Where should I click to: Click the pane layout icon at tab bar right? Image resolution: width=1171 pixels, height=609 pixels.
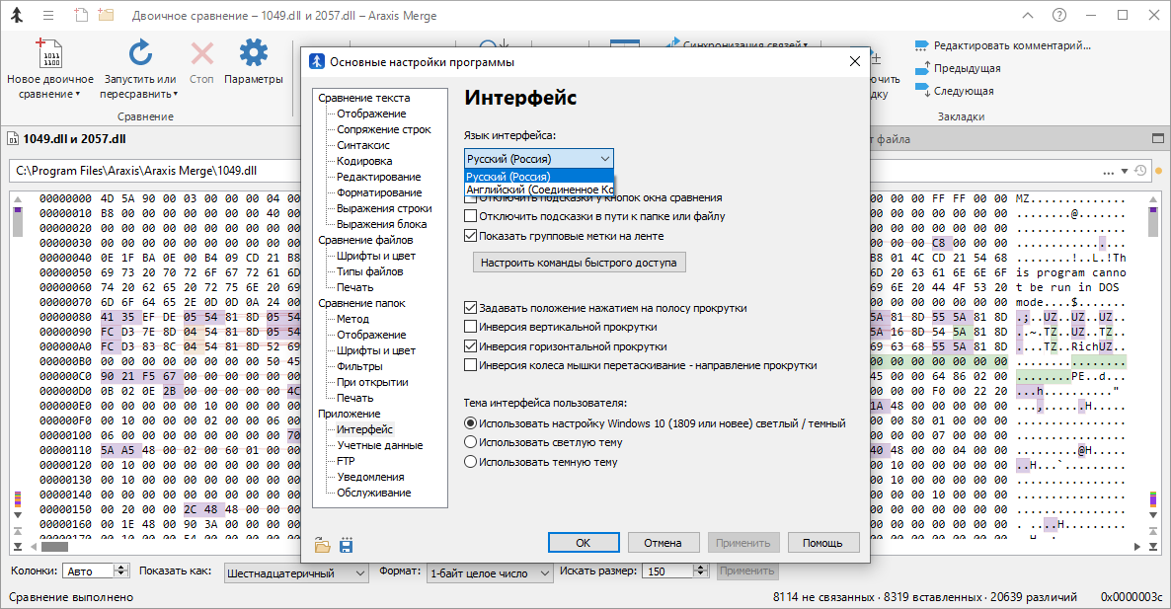pyautogui.click(x=1157, y=139)
